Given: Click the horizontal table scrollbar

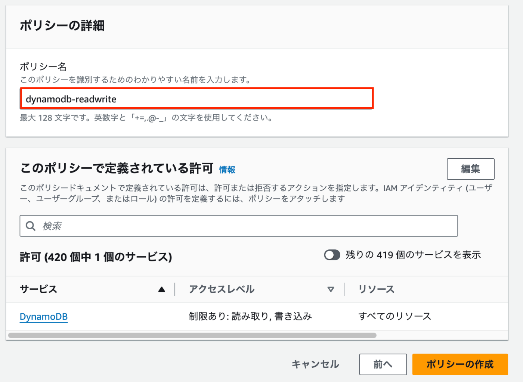Looking at the screenshot, I should point(192,335).
